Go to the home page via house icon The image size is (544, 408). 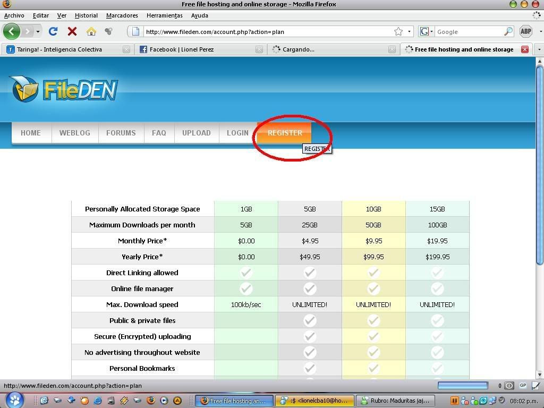91,31
